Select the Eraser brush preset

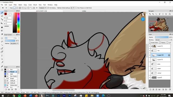click(11, 78)
